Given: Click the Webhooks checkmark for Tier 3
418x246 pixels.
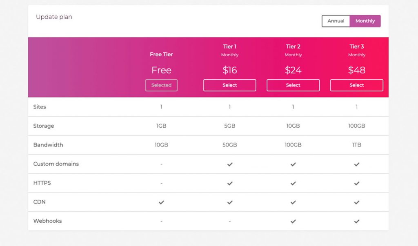Looking at the screenshot, I should click(x=357, y=221).
